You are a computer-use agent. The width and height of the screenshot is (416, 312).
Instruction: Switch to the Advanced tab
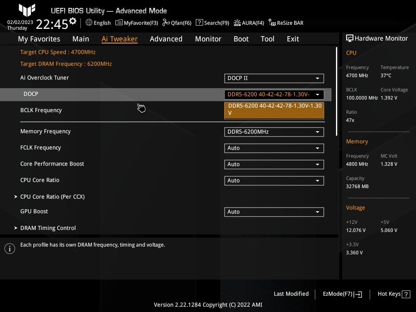pyautogui.click(x=166, y=39)
